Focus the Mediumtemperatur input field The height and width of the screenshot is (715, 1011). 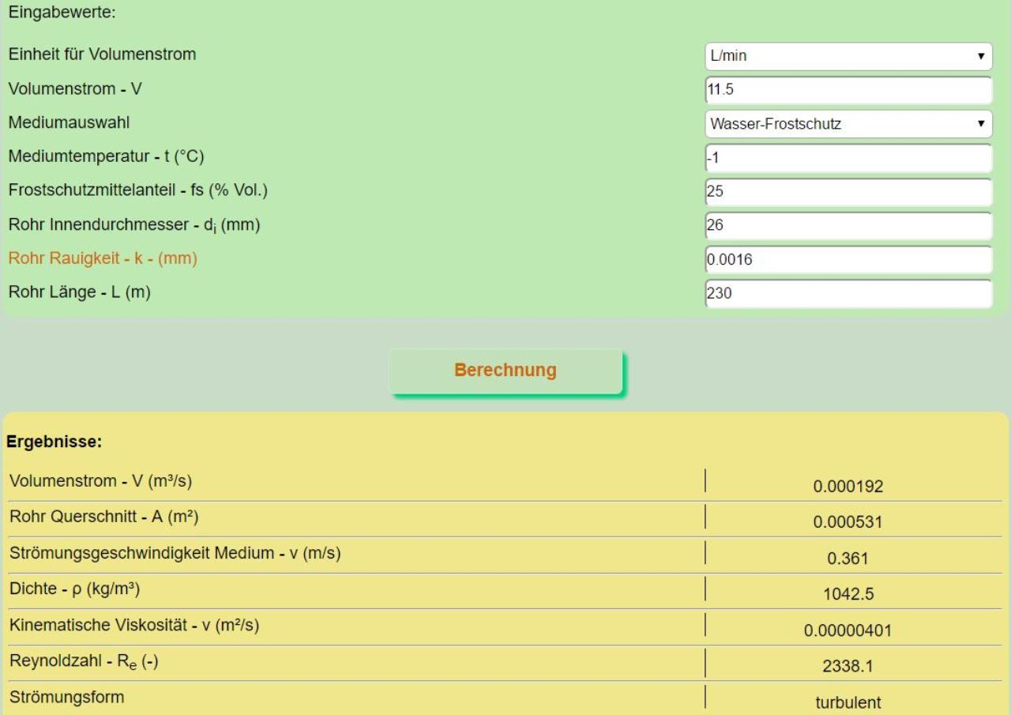[848, 158]
